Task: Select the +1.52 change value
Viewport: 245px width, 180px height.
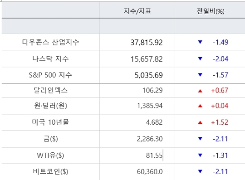Action: tap(220, 122)
